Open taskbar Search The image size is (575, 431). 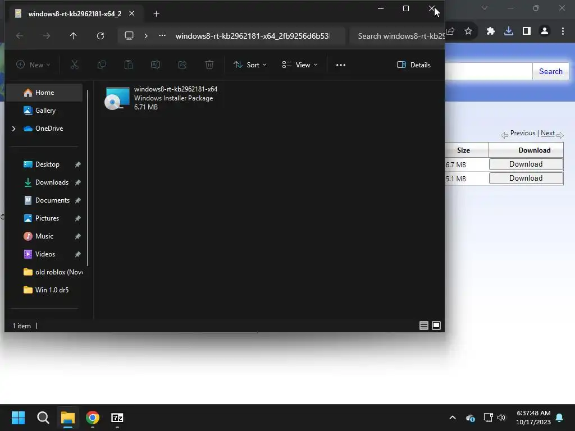[43, 418]
